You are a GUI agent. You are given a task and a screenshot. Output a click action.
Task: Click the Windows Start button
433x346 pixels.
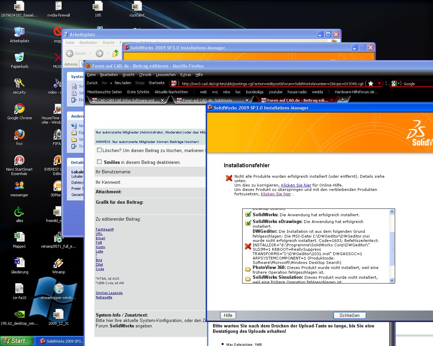click(16, 341)
